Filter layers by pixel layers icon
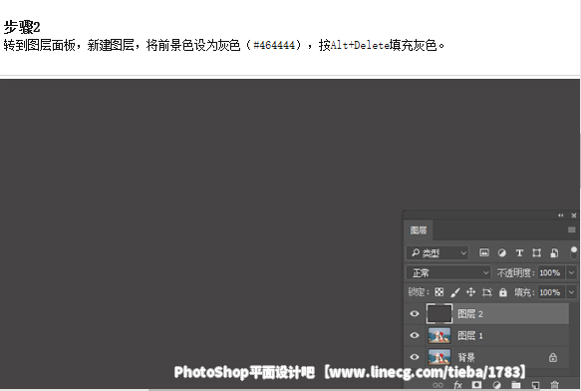Viewport: 581px width, 391px height. [x=484, y=253]
